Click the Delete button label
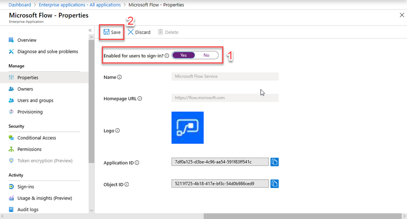The image size is (407, 219). point(171,32)
